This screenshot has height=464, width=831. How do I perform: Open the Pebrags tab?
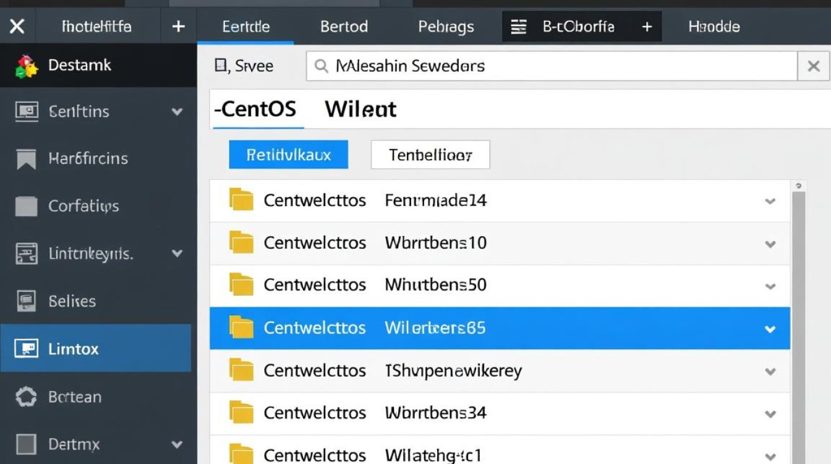pyautogui.click(x=446, y=27)
